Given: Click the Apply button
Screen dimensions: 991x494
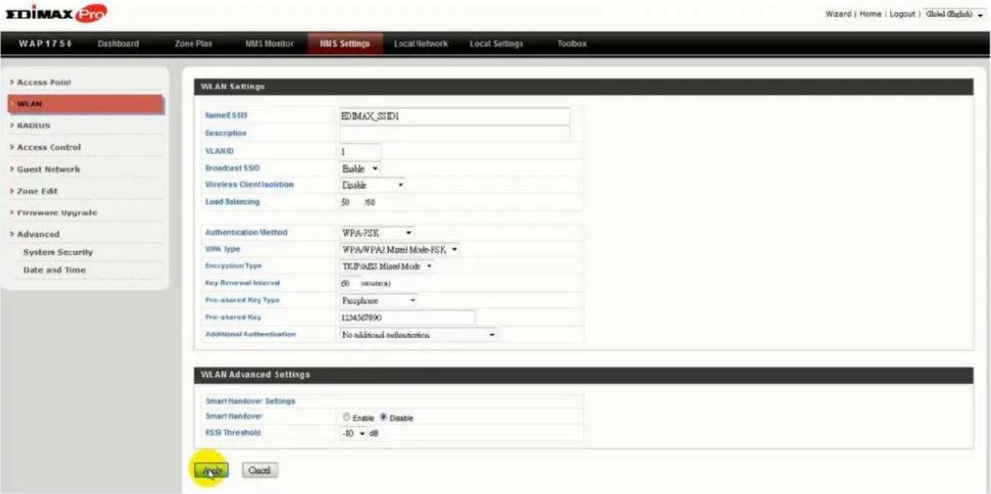Looking at the screenshot, I should pos(210,470).
